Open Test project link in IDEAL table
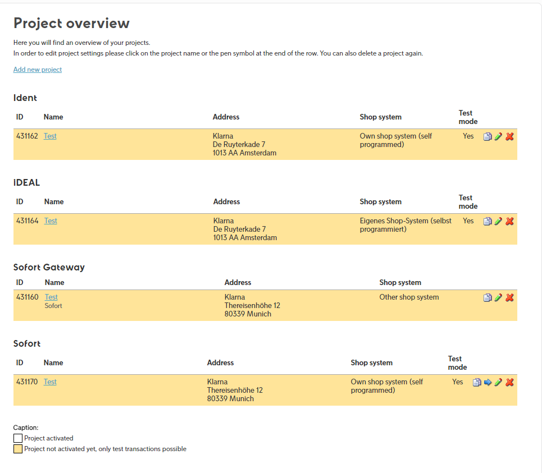This screenshot has width=542, height=473. coord(51,221)
